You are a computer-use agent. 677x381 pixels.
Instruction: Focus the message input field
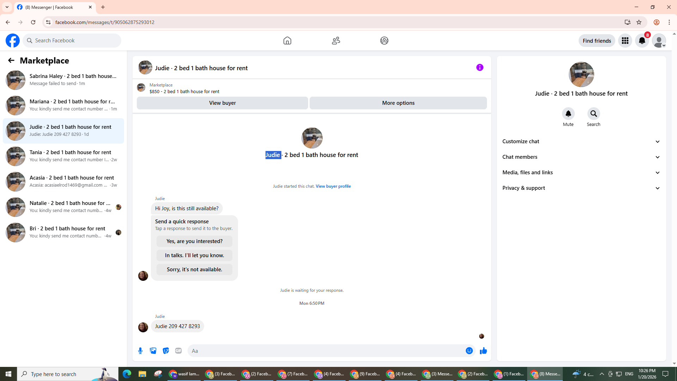coord(326,351)
